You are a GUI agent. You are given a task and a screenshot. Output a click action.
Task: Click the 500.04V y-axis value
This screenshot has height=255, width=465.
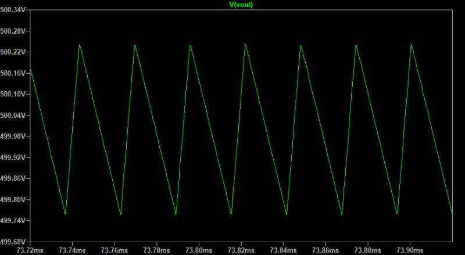click(x=13, y=116)
